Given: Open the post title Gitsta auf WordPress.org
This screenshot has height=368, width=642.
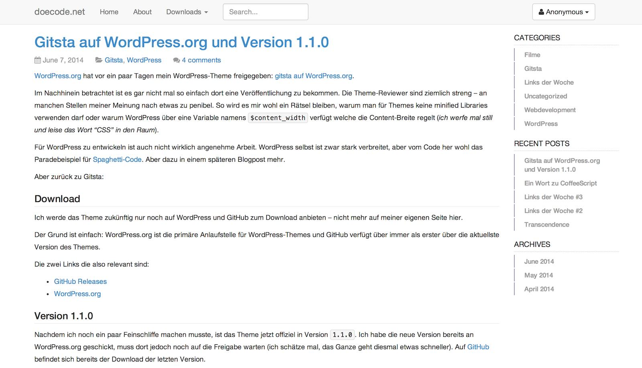Looking at the screenshot, I should (x=181, y=42).
